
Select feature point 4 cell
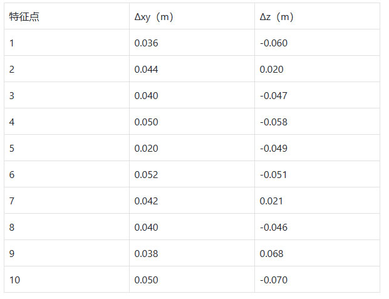pos(12,122)
